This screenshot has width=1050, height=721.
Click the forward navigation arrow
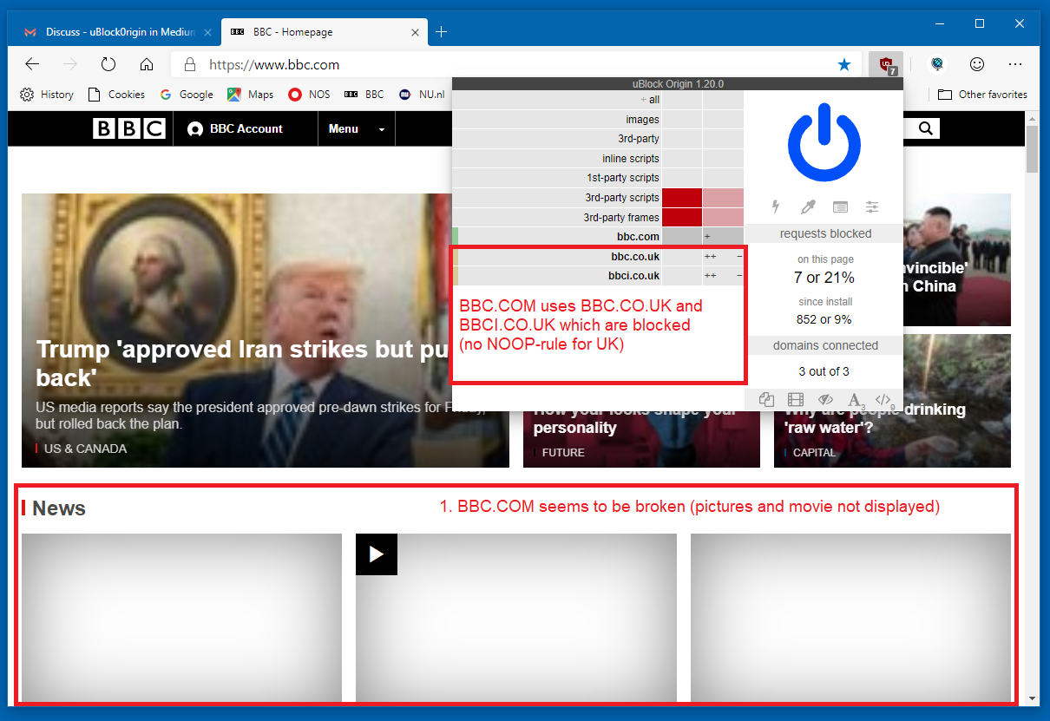70,64
